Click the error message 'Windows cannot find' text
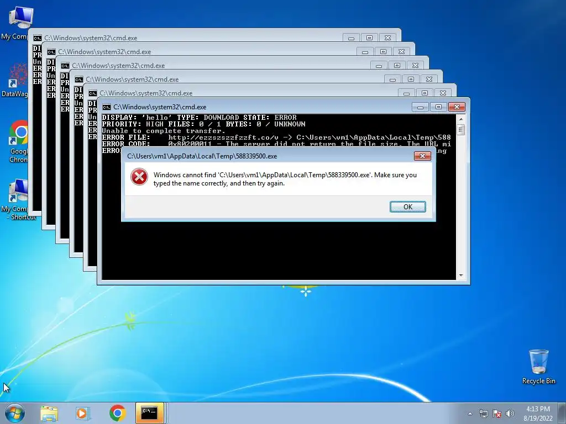Screen dimensions: 566x424 [285, 179]
